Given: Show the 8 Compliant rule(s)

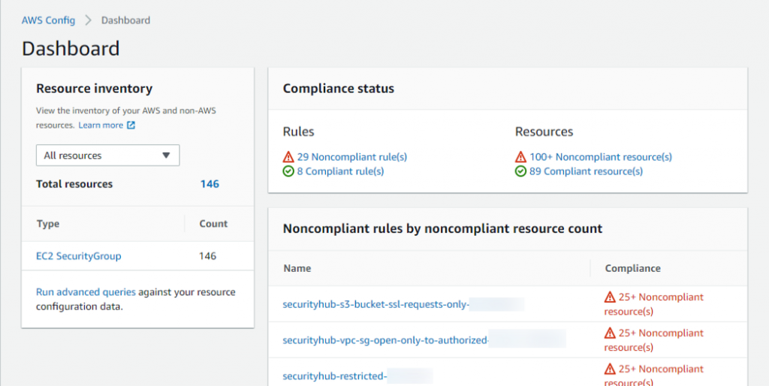Looking at the screenshot, I should coord(340,171).
